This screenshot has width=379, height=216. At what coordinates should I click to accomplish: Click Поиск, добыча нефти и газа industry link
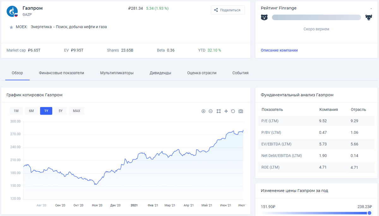81,27
